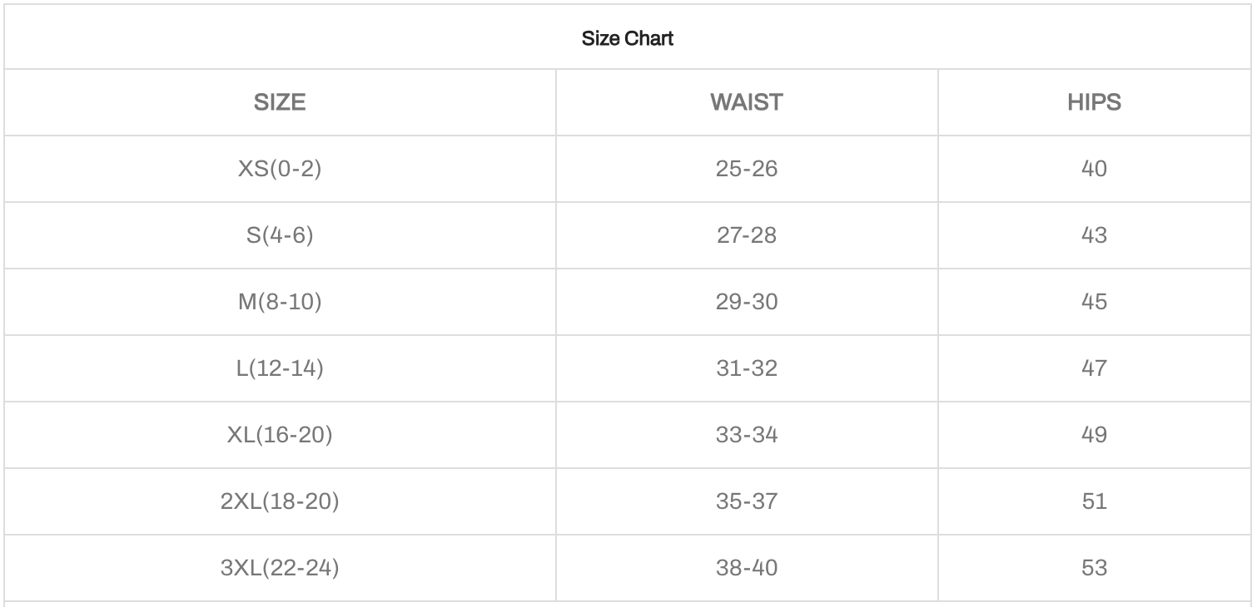Image resolution: width=1257 pixels, height=607 pixels.
Task: Click the Size Chart title
Action: tap(628, 38)
